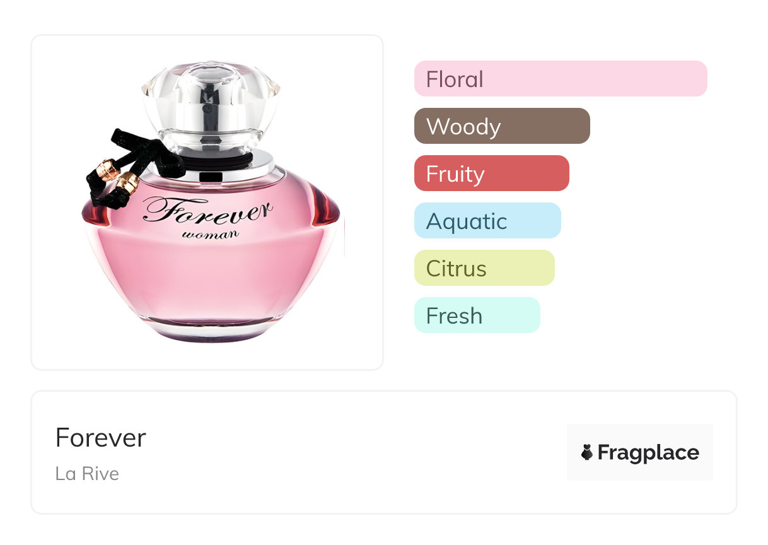
Task: Click the Forever script label on bottle
Action: tap(209, 212)
